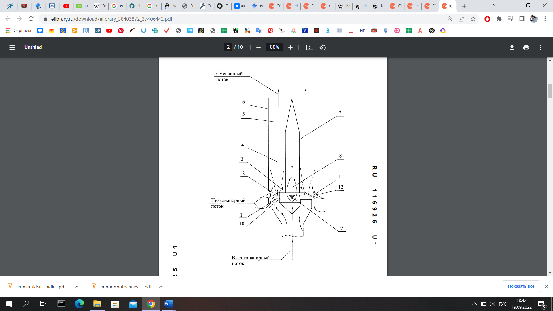Screen dimensions: 553x311
Task: Open the media controls button
Action: click(510, 19)
